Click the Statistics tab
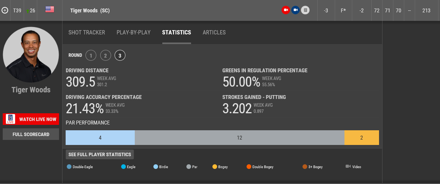 [176, 32]
